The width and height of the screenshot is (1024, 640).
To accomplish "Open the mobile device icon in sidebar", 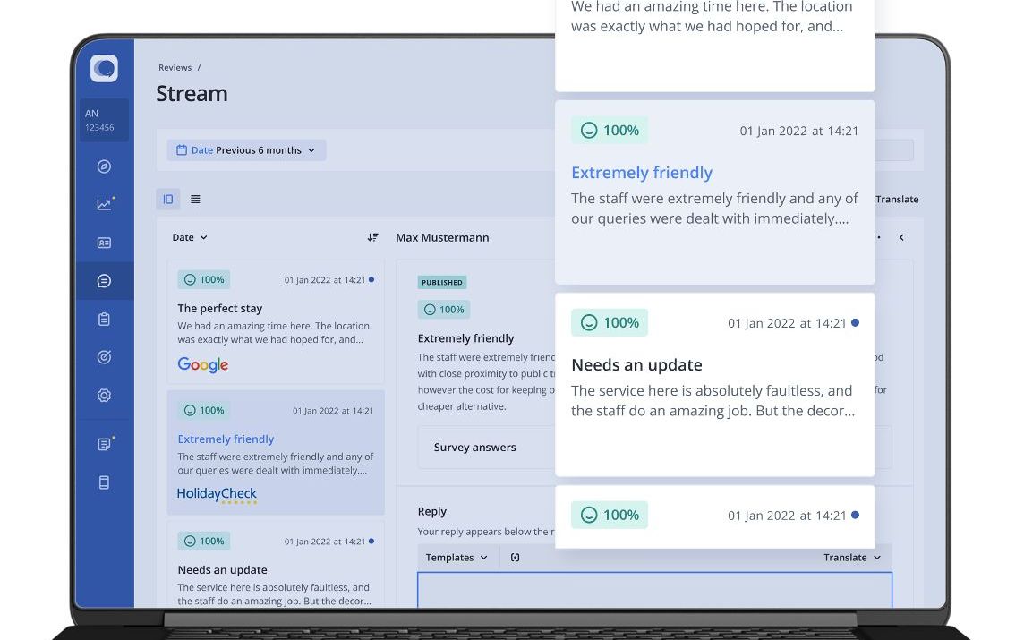I will 104,482.
